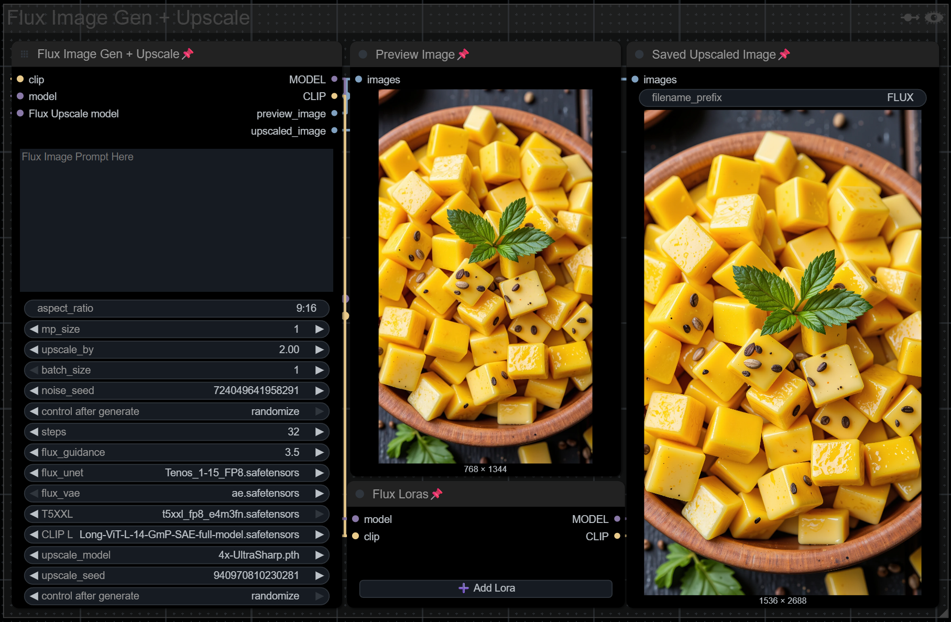Screen dimensions: 951x622
Task: Click the pin icon on Saved Upscaled Image
Action: tap(784, 54)
